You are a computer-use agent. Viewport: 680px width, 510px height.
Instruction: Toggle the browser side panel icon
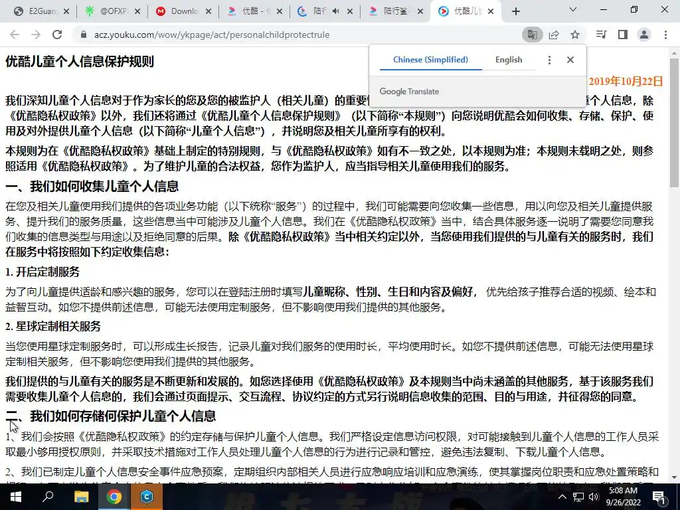623,35
